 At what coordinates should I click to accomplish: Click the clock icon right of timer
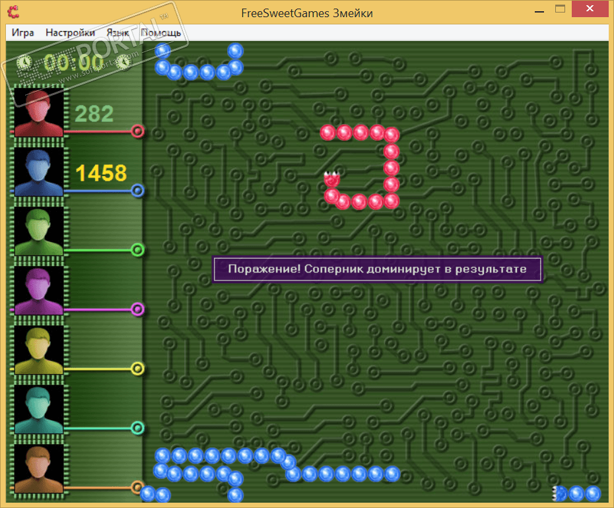tap(123, 62)
